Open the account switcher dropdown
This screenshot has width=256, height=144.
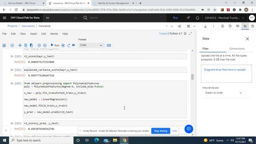[x=224, y=18]
